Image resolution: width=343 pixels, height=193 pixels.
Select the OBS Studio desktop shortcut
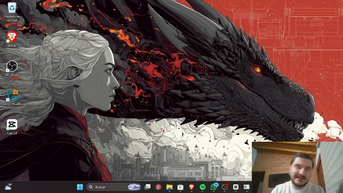tap(12, 69)
